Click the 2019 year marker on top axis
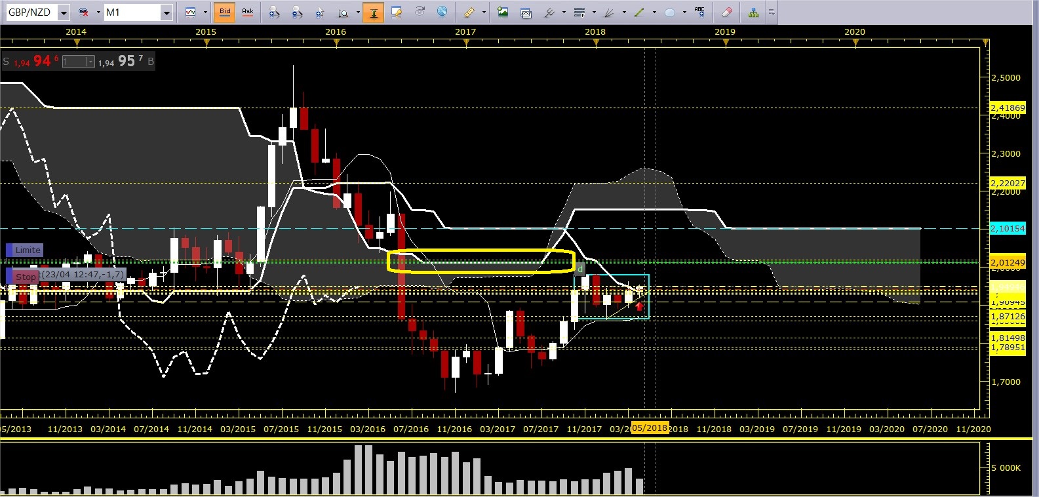1039x497 pixels. 725,31
